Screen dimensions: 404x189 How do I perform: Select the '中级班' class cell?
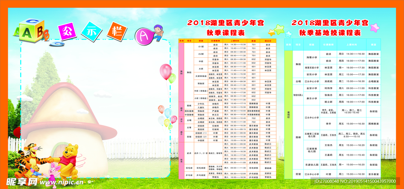point(201,140)
